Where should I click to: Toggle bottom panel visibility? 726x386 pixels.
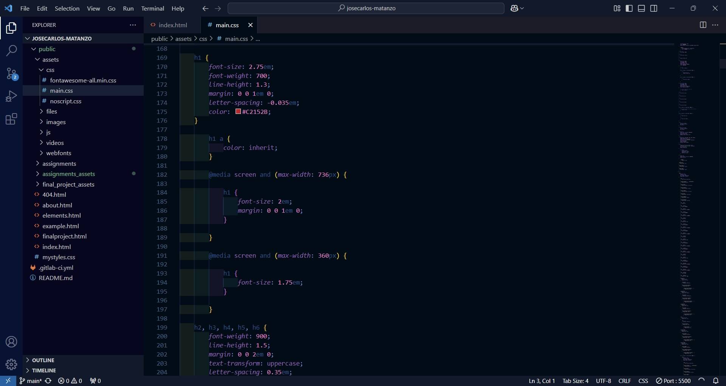point(641,8)
